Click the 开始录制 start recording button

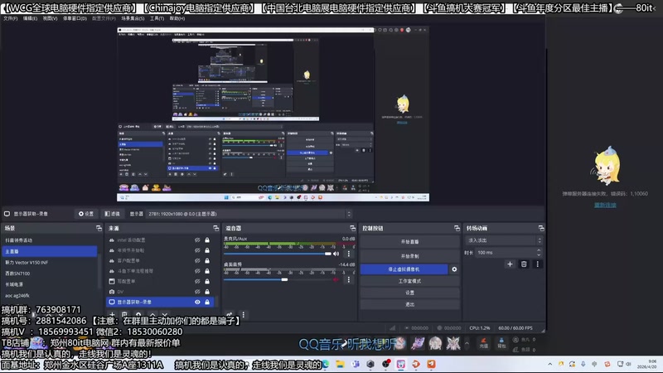click(x=409, y=256)
